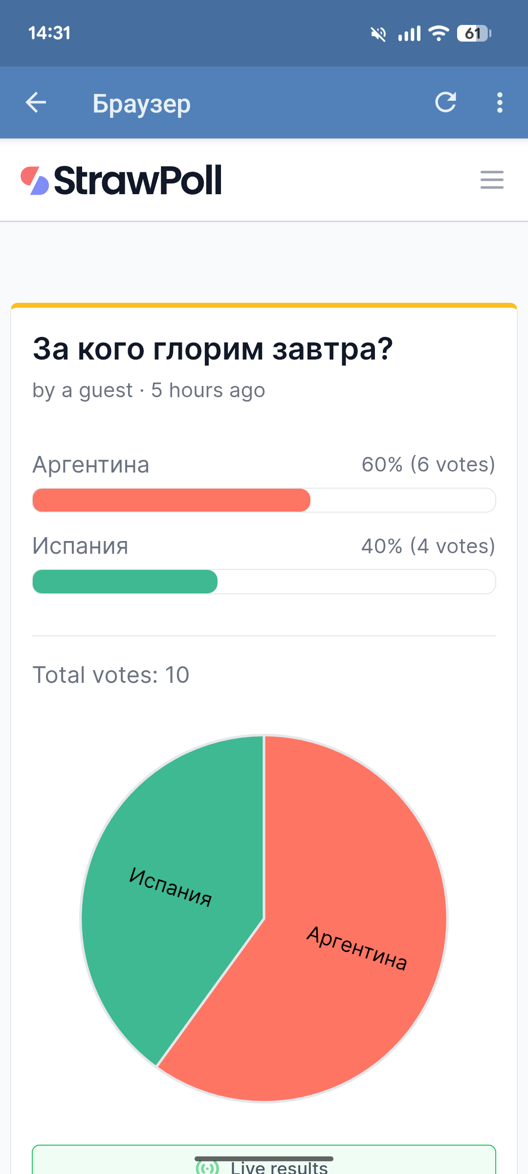
Task: Click the poll title За кого глорим завтра
Action: [x=213, y=349]
